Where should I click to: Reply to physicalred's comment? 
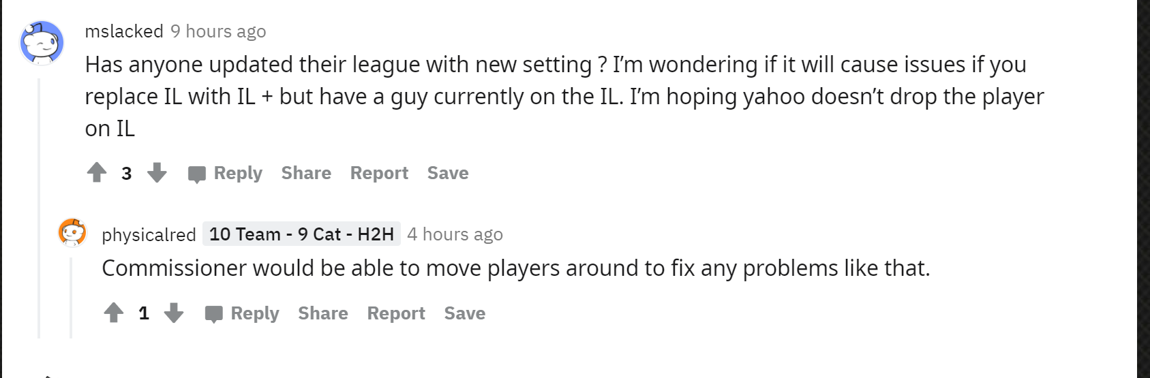pyautogui.click(x=243, y=314)
